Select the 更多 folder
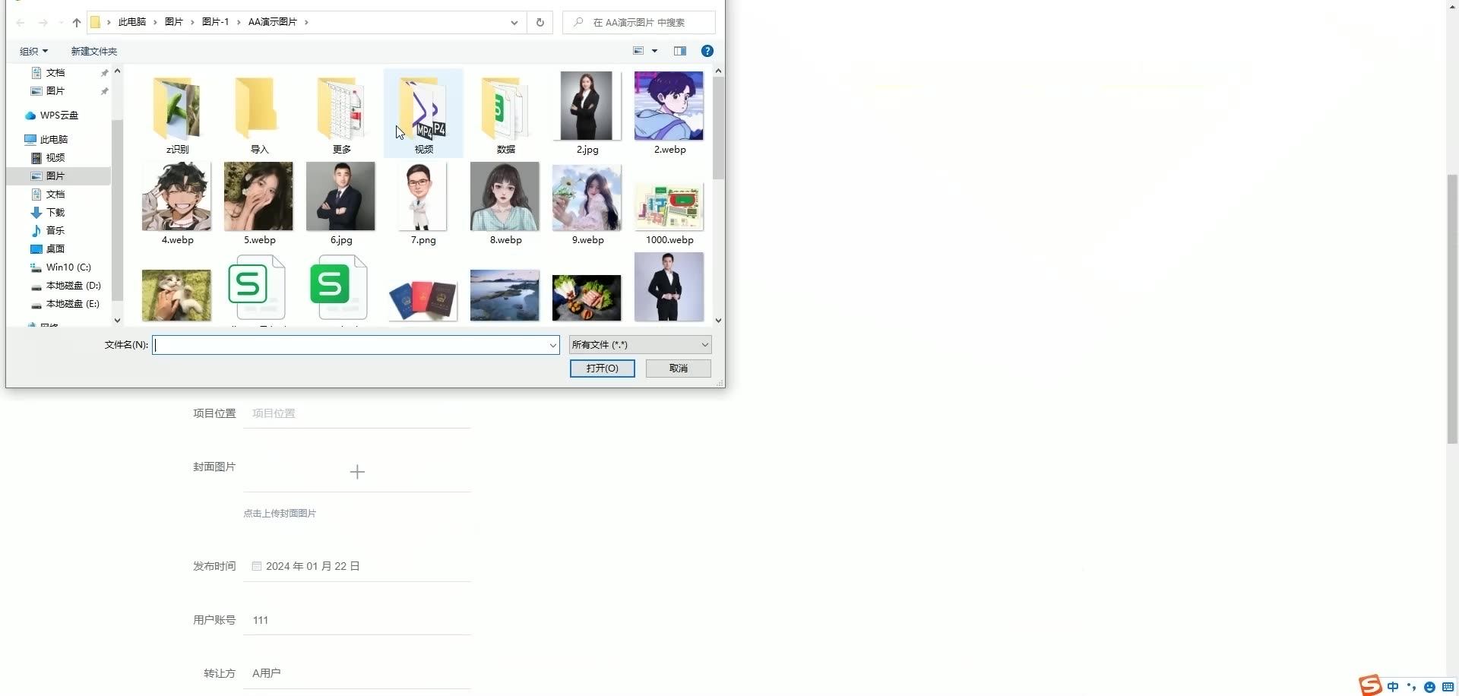The height and width of the screenshot is (696, 1459). (x=341, y=114)
